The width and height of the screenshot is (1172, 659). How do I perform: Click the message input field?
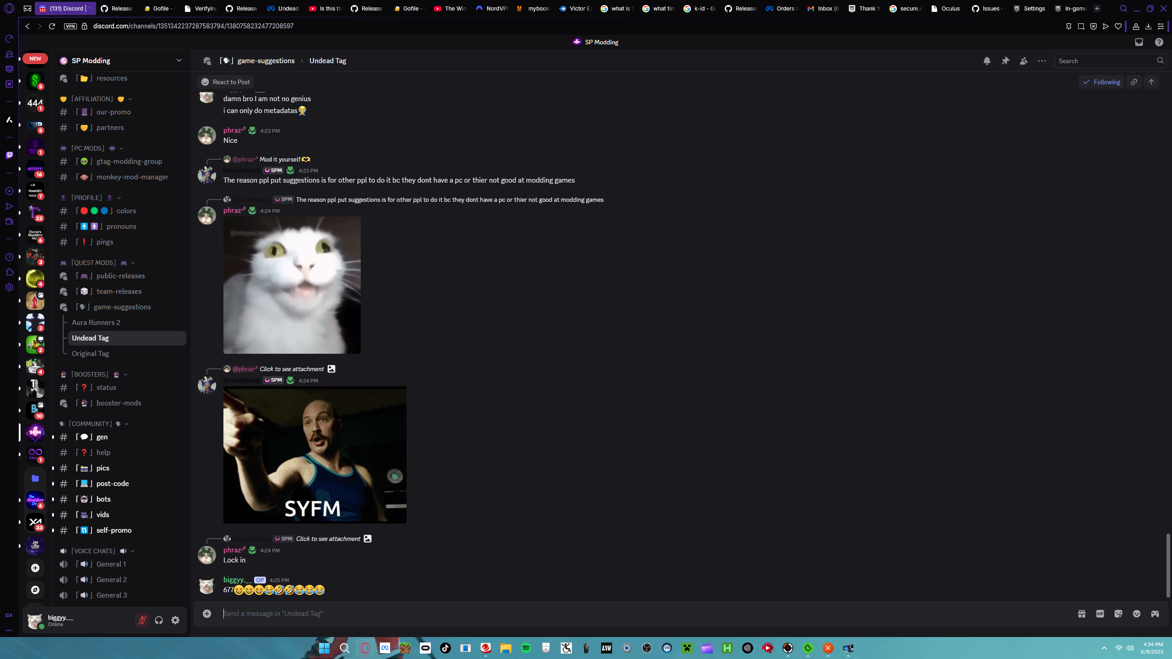coord(641,614)
